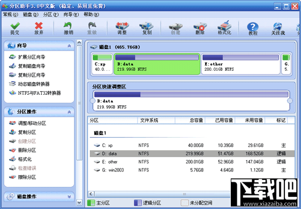Click the D:data usage bar in quick-adjust area

(x=191, y=94)
